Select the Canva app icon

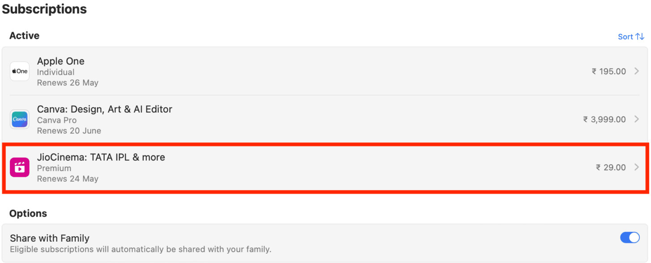(19, 119)
